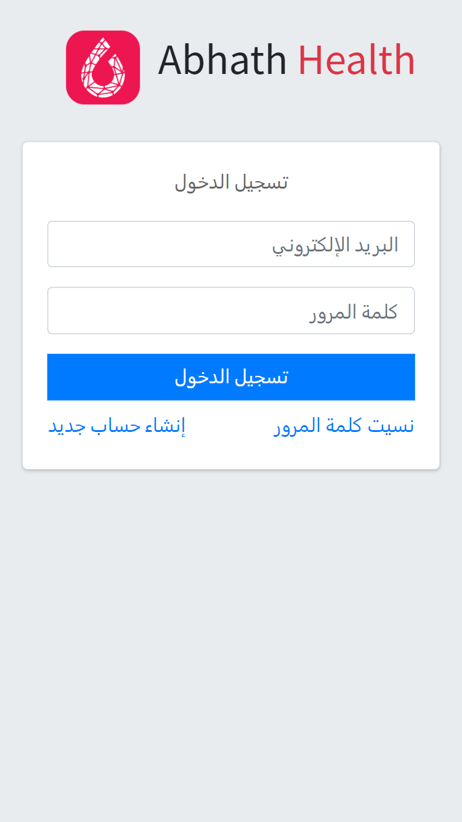Click the Abhath Health title text

[287, 60]
